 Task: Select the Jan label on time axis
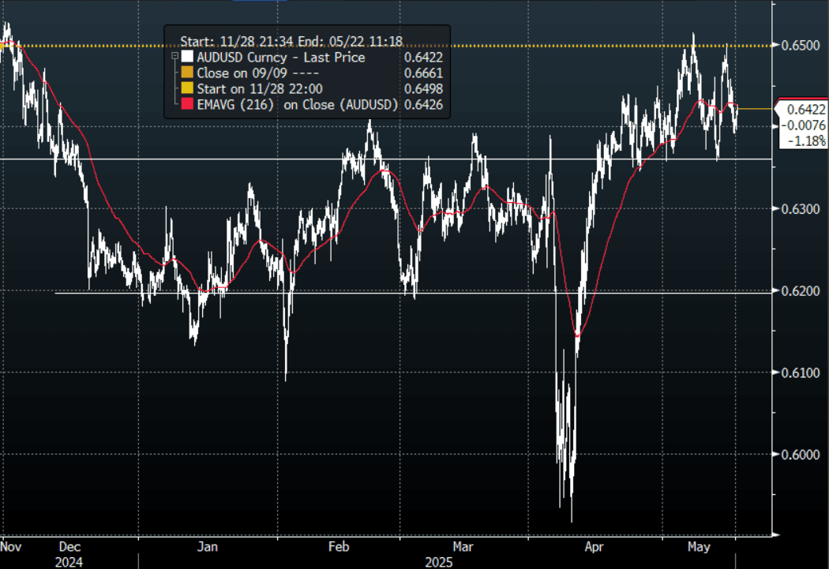[207, 546]
